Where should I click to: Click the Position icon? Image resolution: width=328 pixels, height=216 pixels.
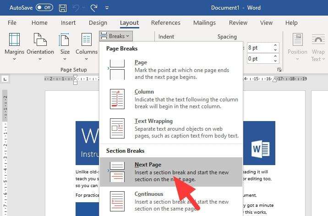click(297, 39)
